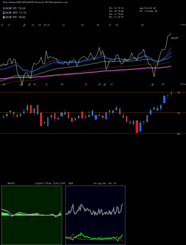Select the ADX (14 day) values text
The width and height of the screenshot is (186, 245).
click(x=105, y=183)
